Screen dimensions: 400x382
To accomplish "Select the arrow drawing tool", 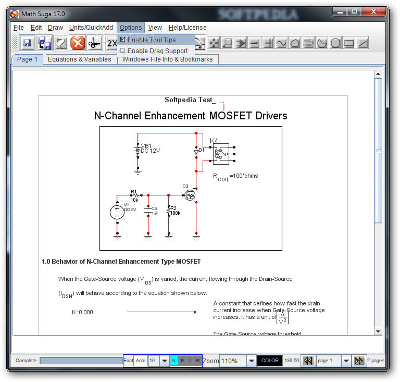I will (x=241, y=43).
